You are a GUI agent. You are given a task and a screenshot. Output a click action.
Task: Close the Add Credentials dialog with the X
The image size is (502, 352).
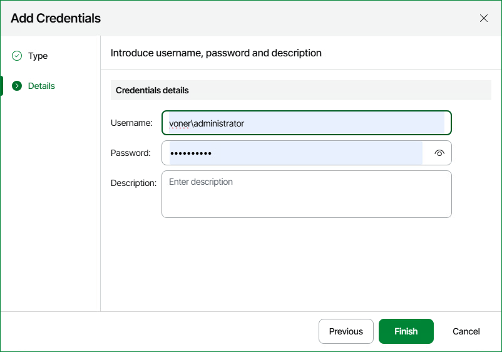click(484, 18)
